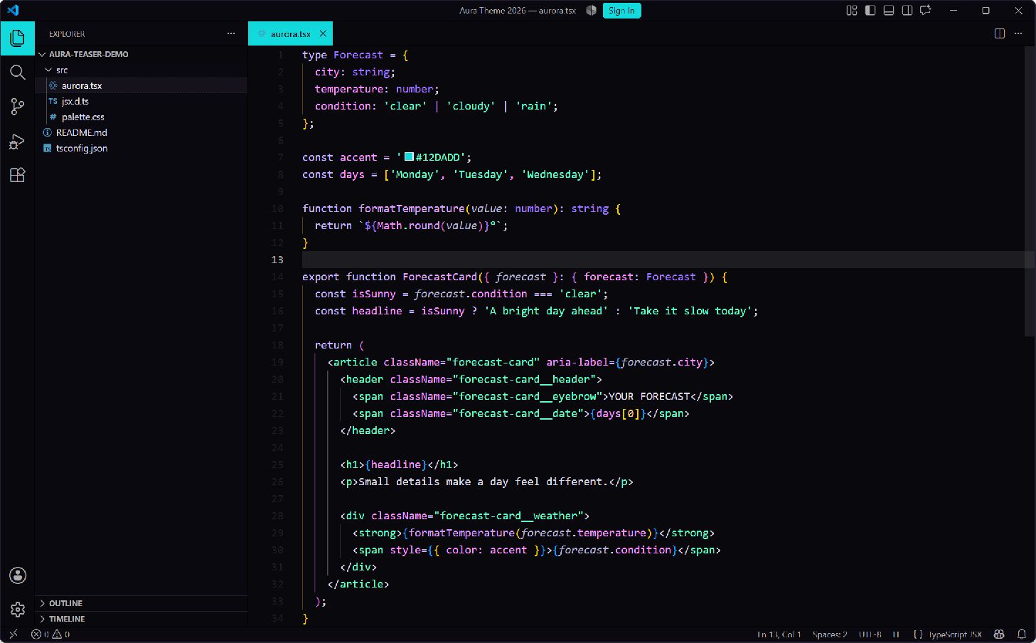Open editor More Actions menu
The image size is (1036, 643).
point(1018,33)
